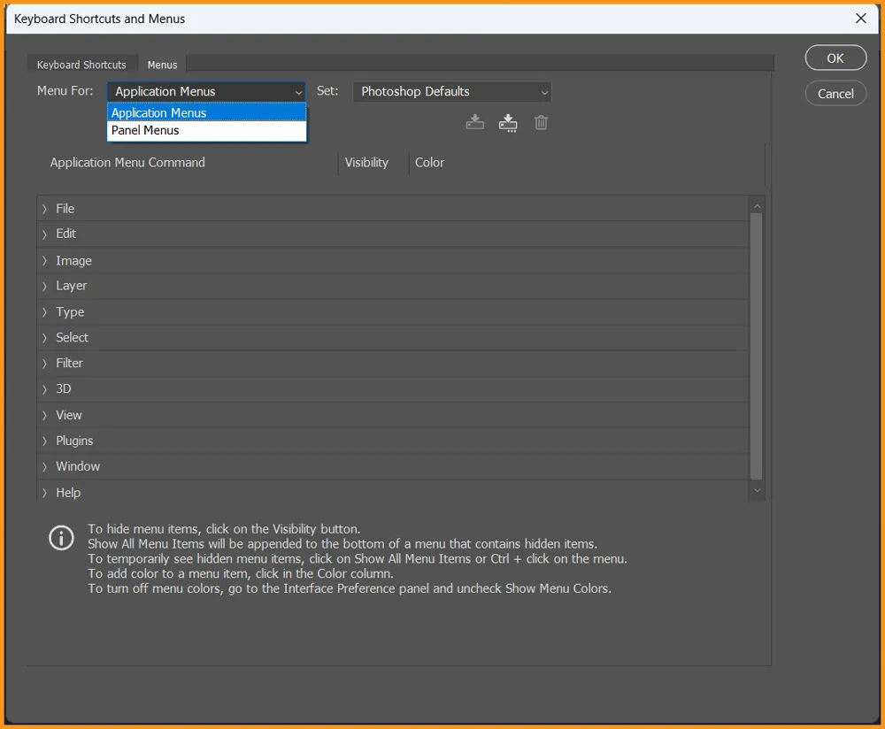Open the Set dropdown showing Photoshop Defaults
This screenshot has width=885, height=729.
[x=452, y=92]
